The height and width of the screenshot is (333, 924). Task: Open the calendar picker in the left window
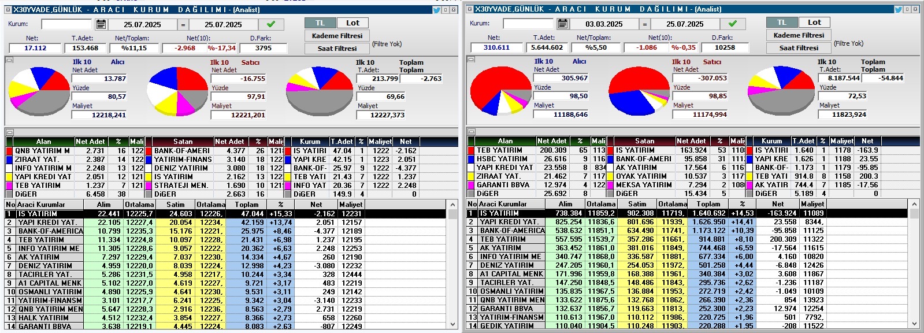point(101,24)
